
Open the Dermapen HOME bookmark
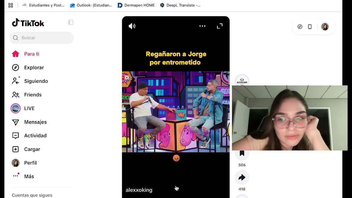click(136, 5)
